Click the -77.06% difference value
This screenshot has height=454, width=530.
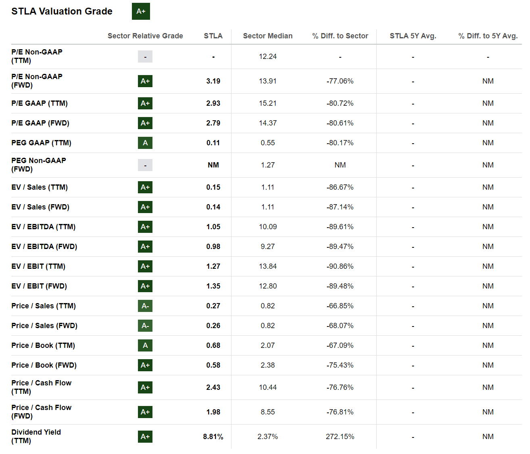(340, 81)
